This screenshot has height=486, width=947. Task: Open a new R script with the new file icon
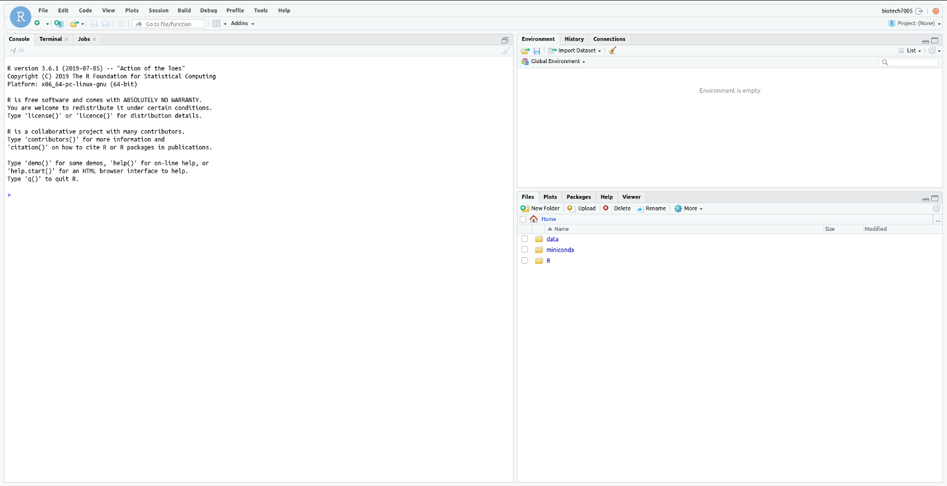click(38, 23)
